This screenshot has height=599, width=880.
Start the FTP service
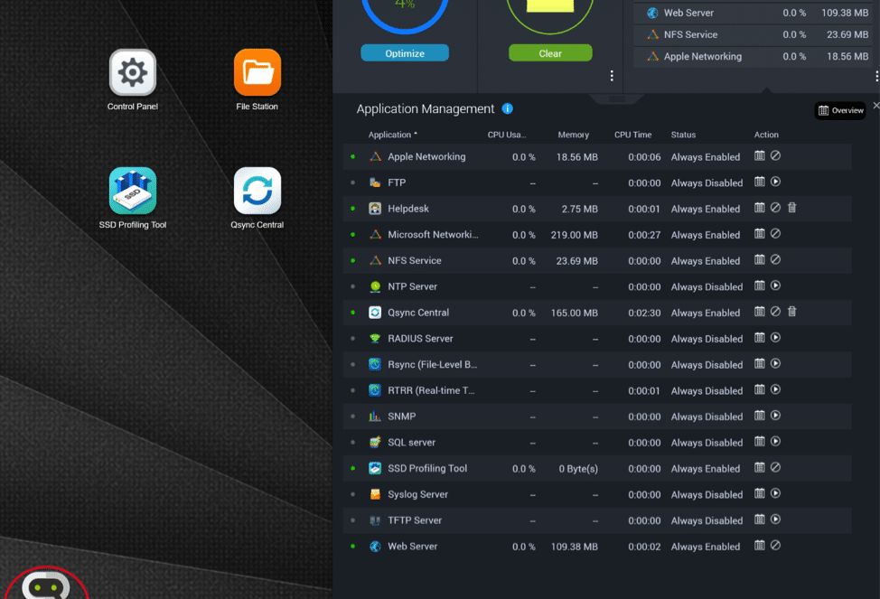click(775, 182)
